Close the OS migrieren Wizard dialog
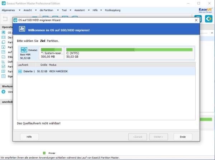Viewport: 215px width, 160px height. (196, 20)
